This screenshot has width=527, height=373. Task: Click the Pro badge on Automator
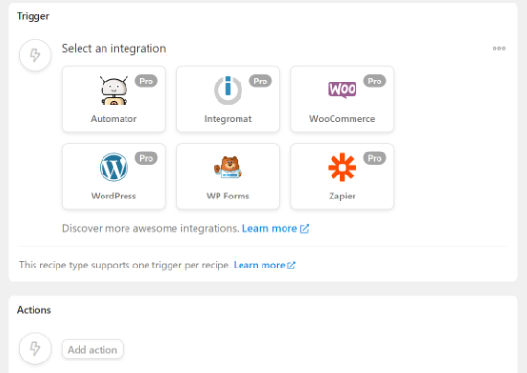click(147, 82)
